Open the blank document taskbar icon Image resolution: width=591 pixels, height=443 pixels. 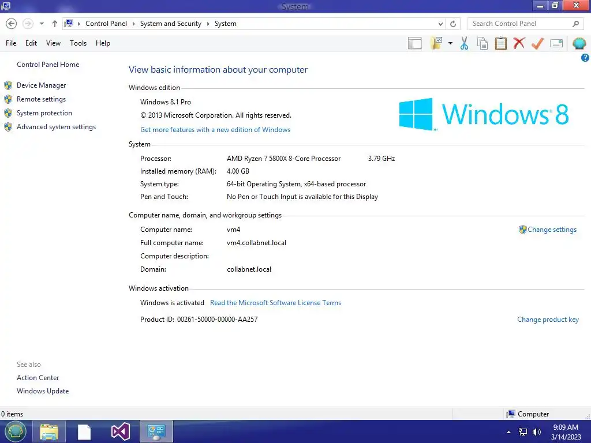pos(84,431)
